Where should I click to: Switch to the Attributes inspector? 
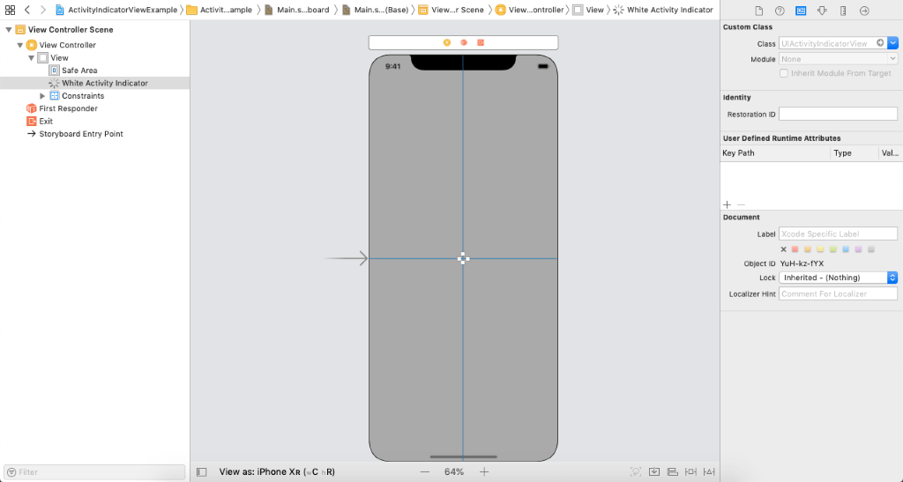tap(822, 11)
